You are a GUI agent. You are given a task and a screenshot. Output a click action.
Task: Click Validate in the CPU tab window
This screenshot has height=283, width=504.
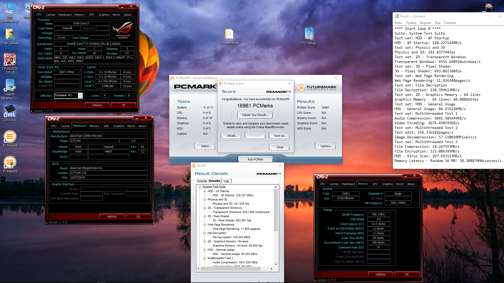pyautogui.click(x=97, y=105)
